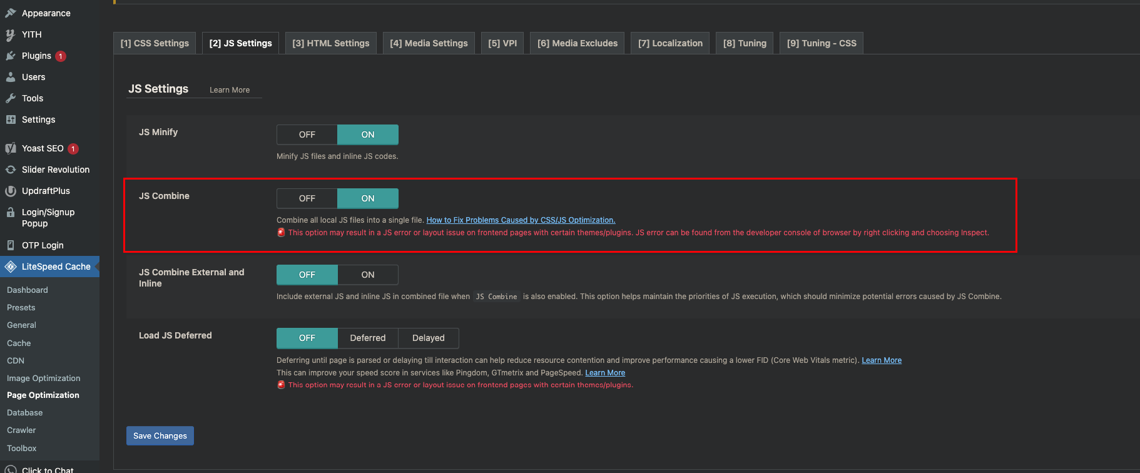Click the Users person icon

tap(11, 77)
